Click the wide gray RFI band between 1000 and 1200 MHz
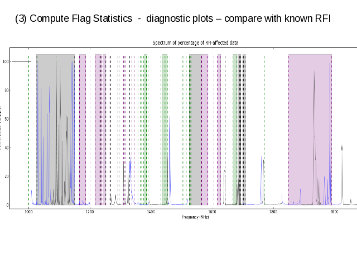 (x=55, y=130)
